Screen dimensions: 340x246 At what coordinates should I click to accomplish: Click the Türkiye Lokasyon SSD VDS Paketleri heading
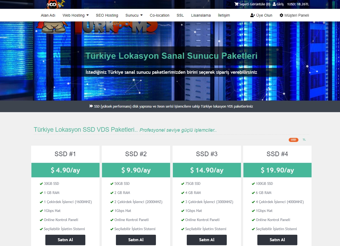tap(86, 130)
